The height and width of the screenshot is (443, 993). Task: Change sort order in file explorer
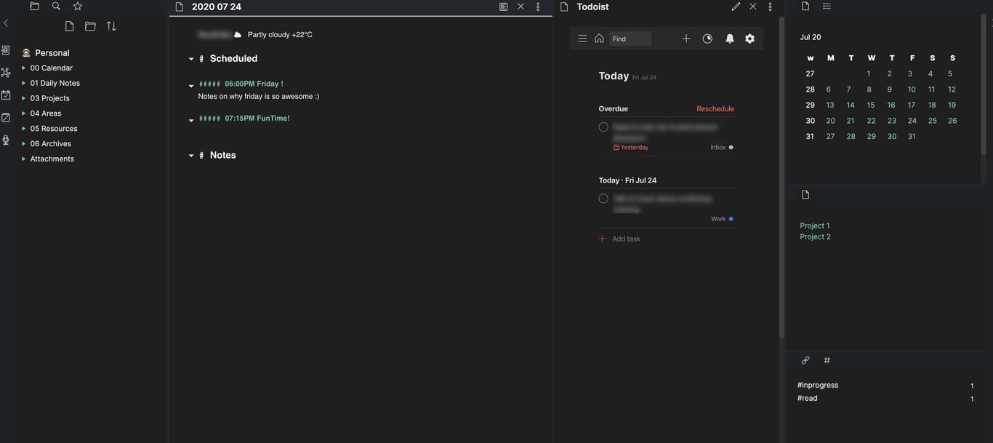tap(111, 26)
